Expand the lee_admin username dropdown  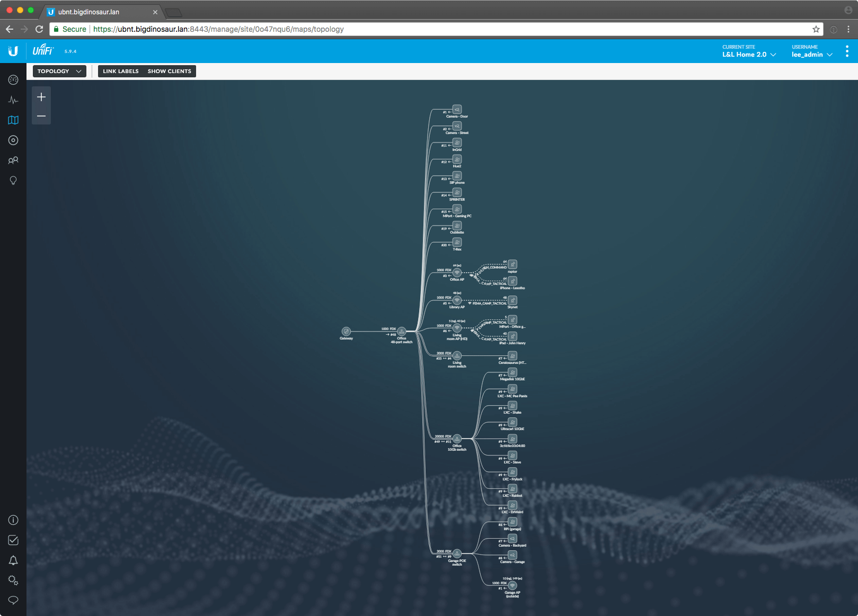pos(811,55)
